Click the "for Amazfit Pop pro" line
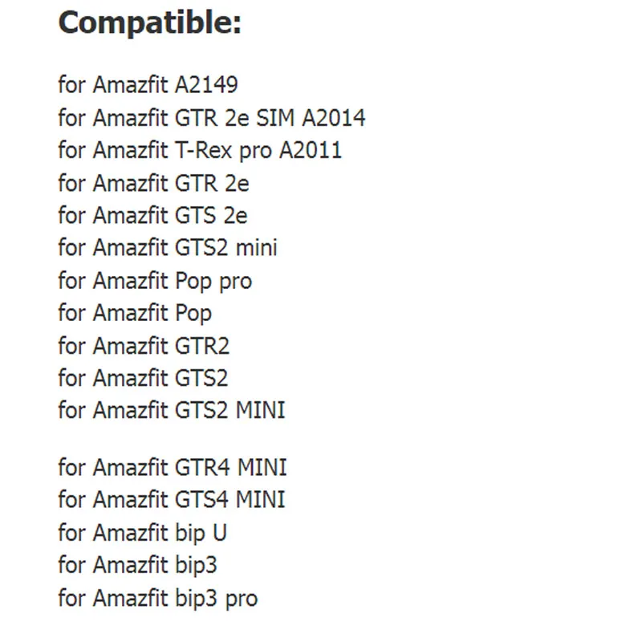 155,281
